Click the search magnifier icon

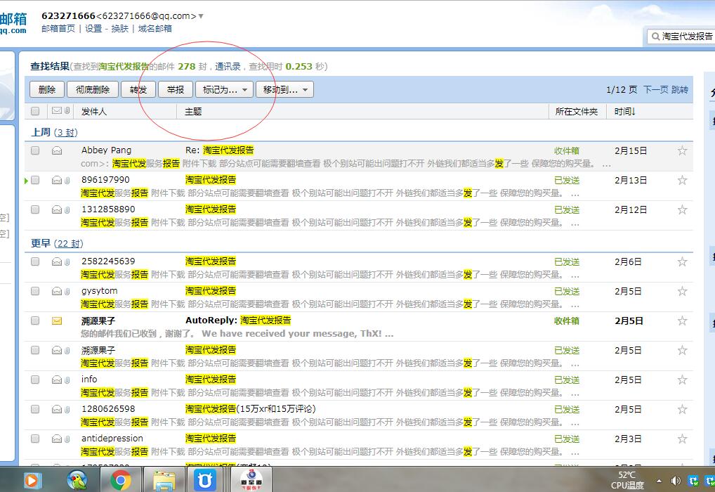pos(655,34)
